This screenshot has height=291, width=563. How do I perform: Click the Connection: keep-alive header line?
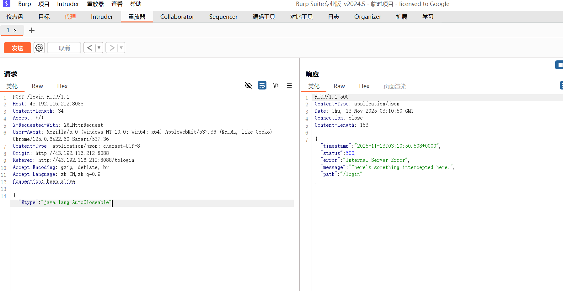[x=44, y=181]
